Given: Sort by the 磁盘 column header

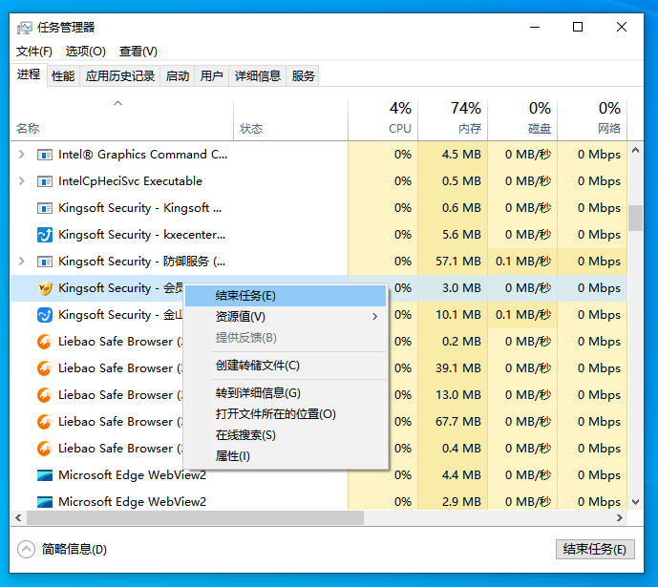Looking at the screenshot, I should [x=522, y=119].
